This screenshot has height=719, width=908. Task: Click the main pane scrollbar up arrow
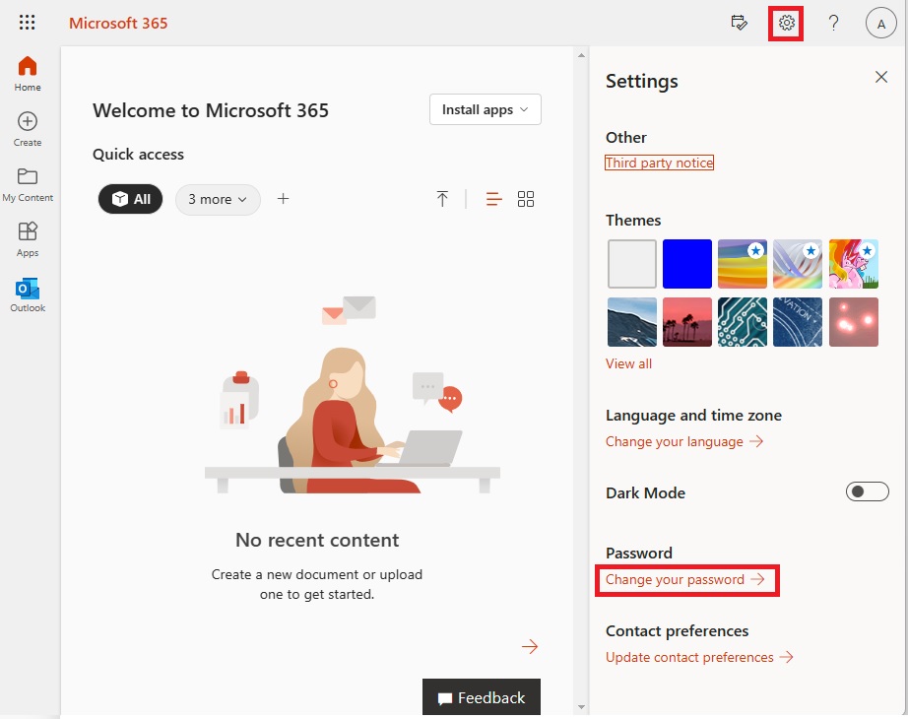(x=581, y=55)
